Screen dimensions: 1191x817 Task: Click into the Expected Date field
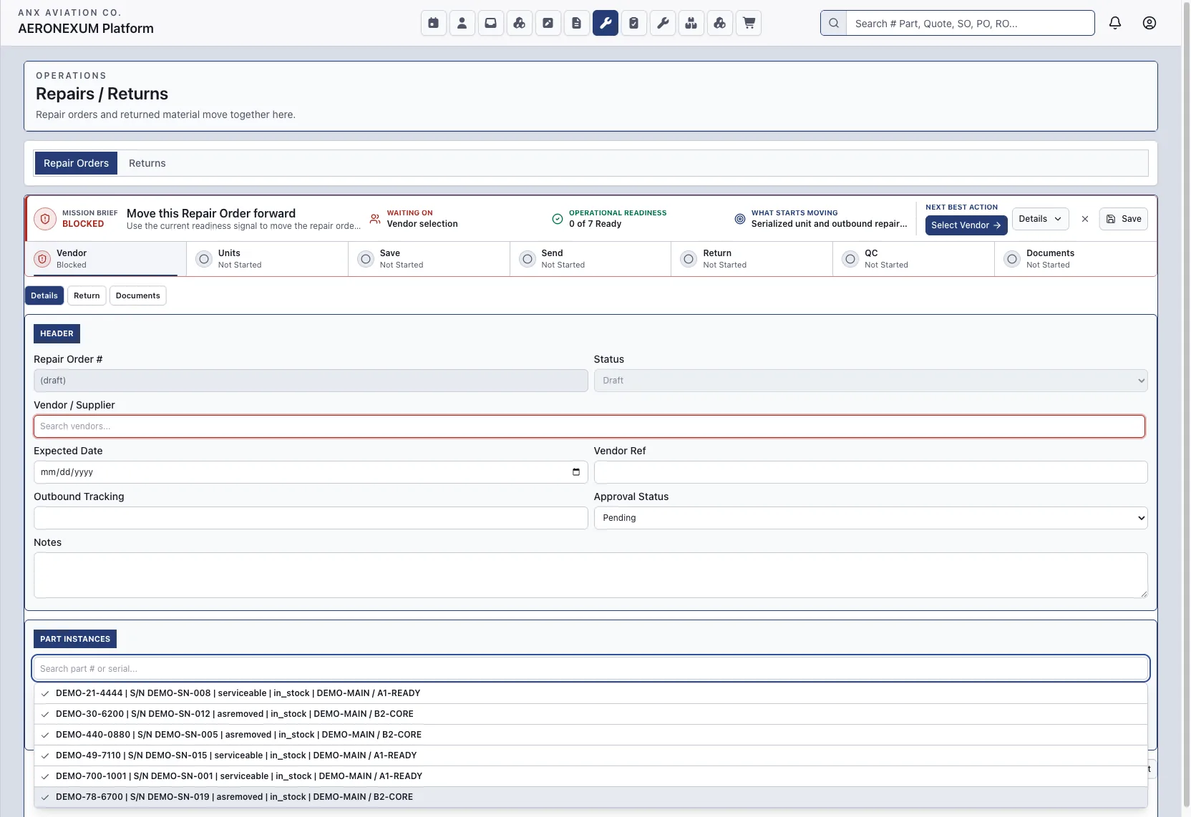[x=311, y=472]
